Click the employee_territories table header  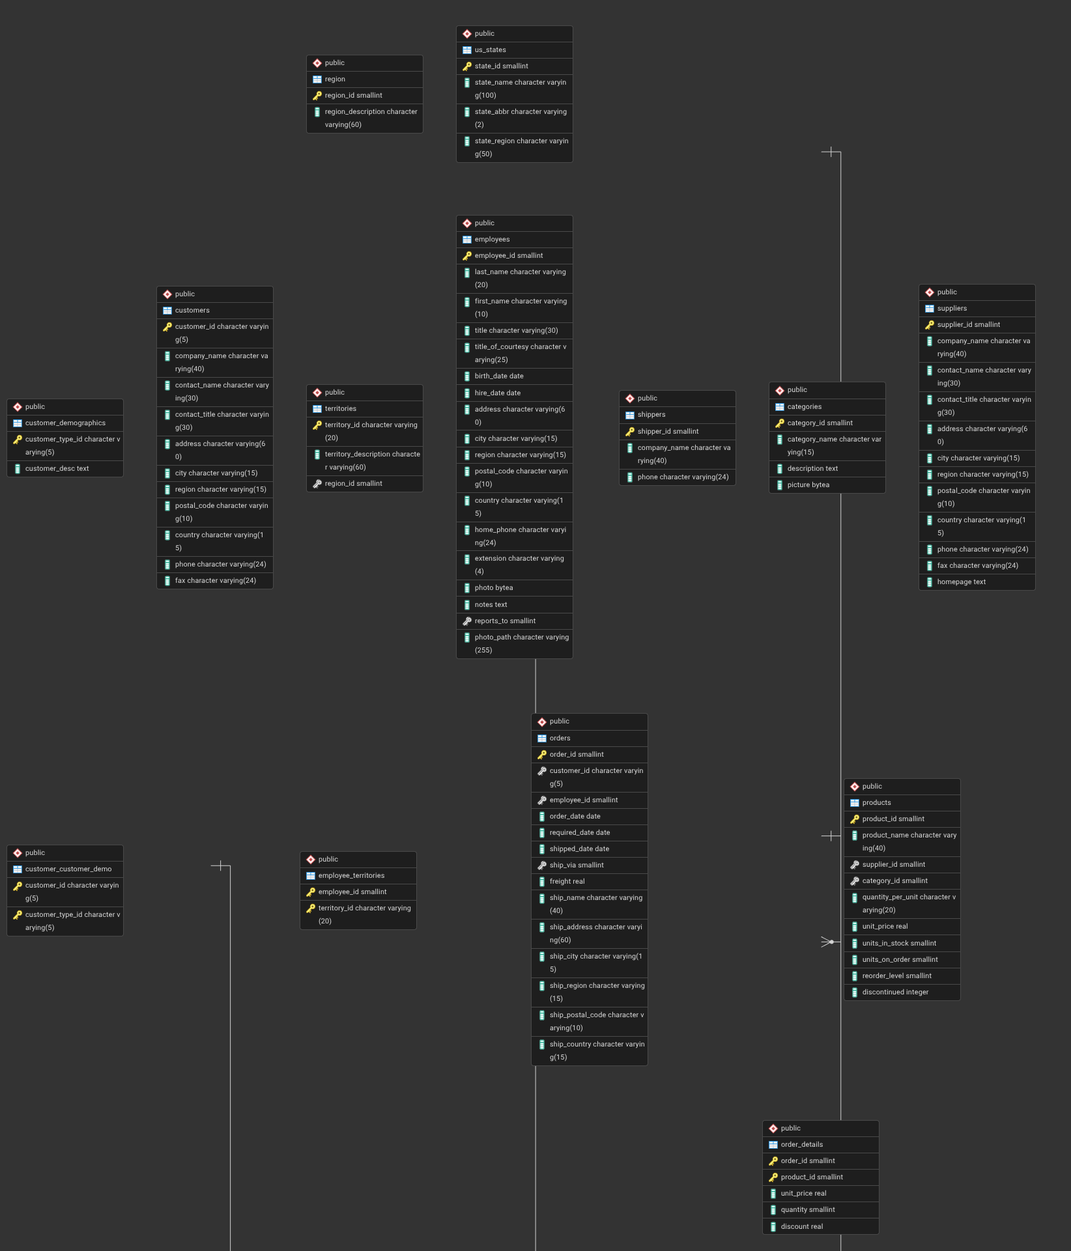351,876
